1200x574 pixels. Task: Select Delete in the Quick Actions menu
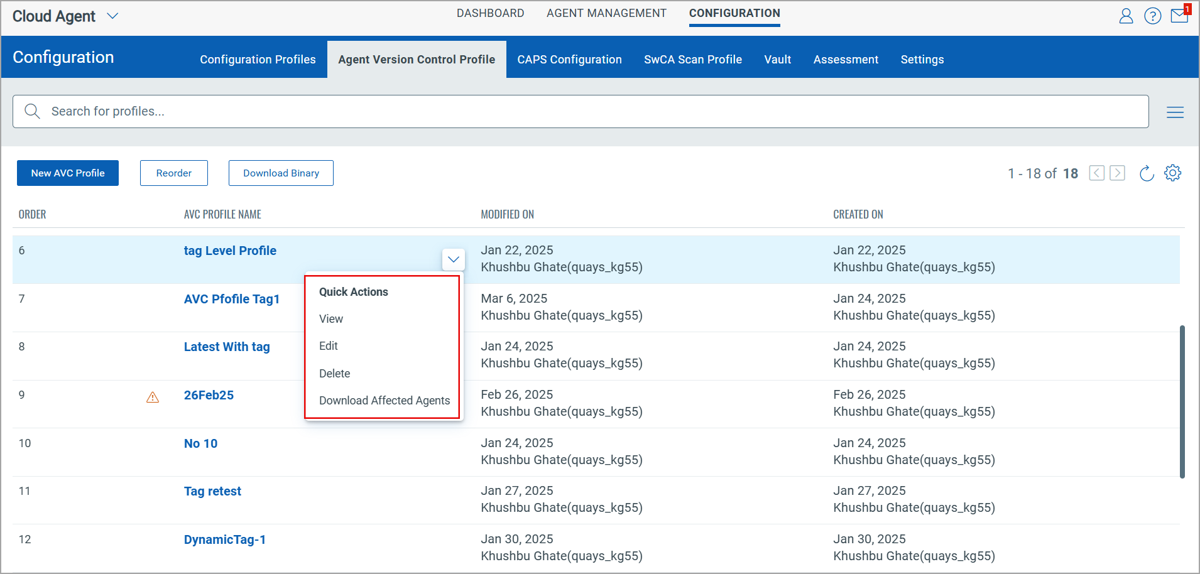[x=334, y=374]
